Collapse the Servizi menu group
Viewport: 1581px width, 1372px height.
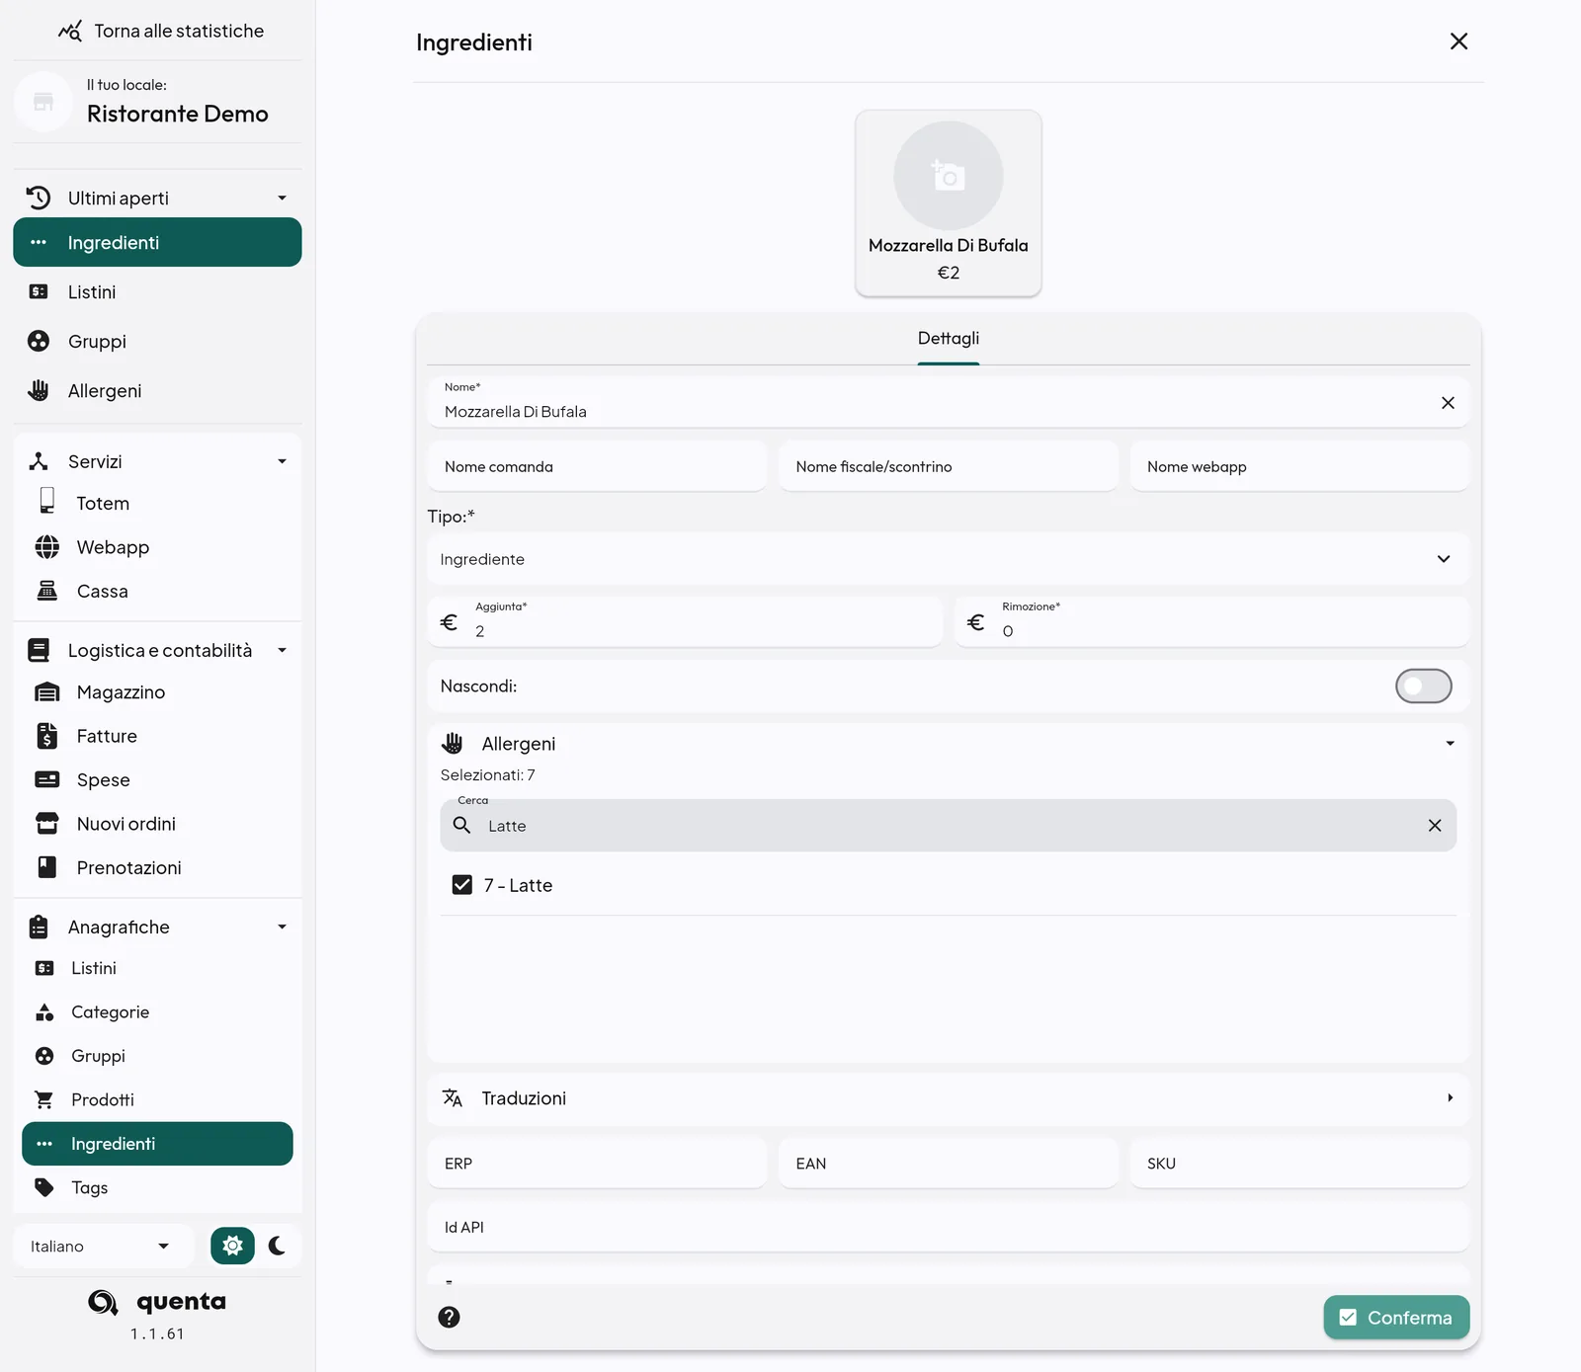(282, 461)
